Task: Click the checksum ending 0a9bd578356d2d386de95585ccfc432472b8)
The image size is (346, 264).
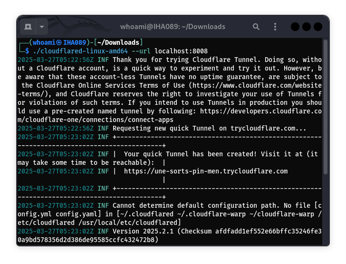Action: pyautogui.click(x=88, y=240)
